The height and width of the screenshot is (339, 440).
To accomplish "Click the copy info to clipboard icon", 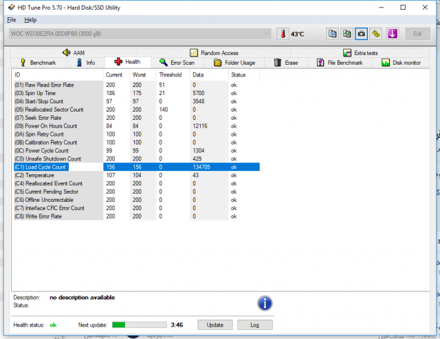I will [332, 33].
